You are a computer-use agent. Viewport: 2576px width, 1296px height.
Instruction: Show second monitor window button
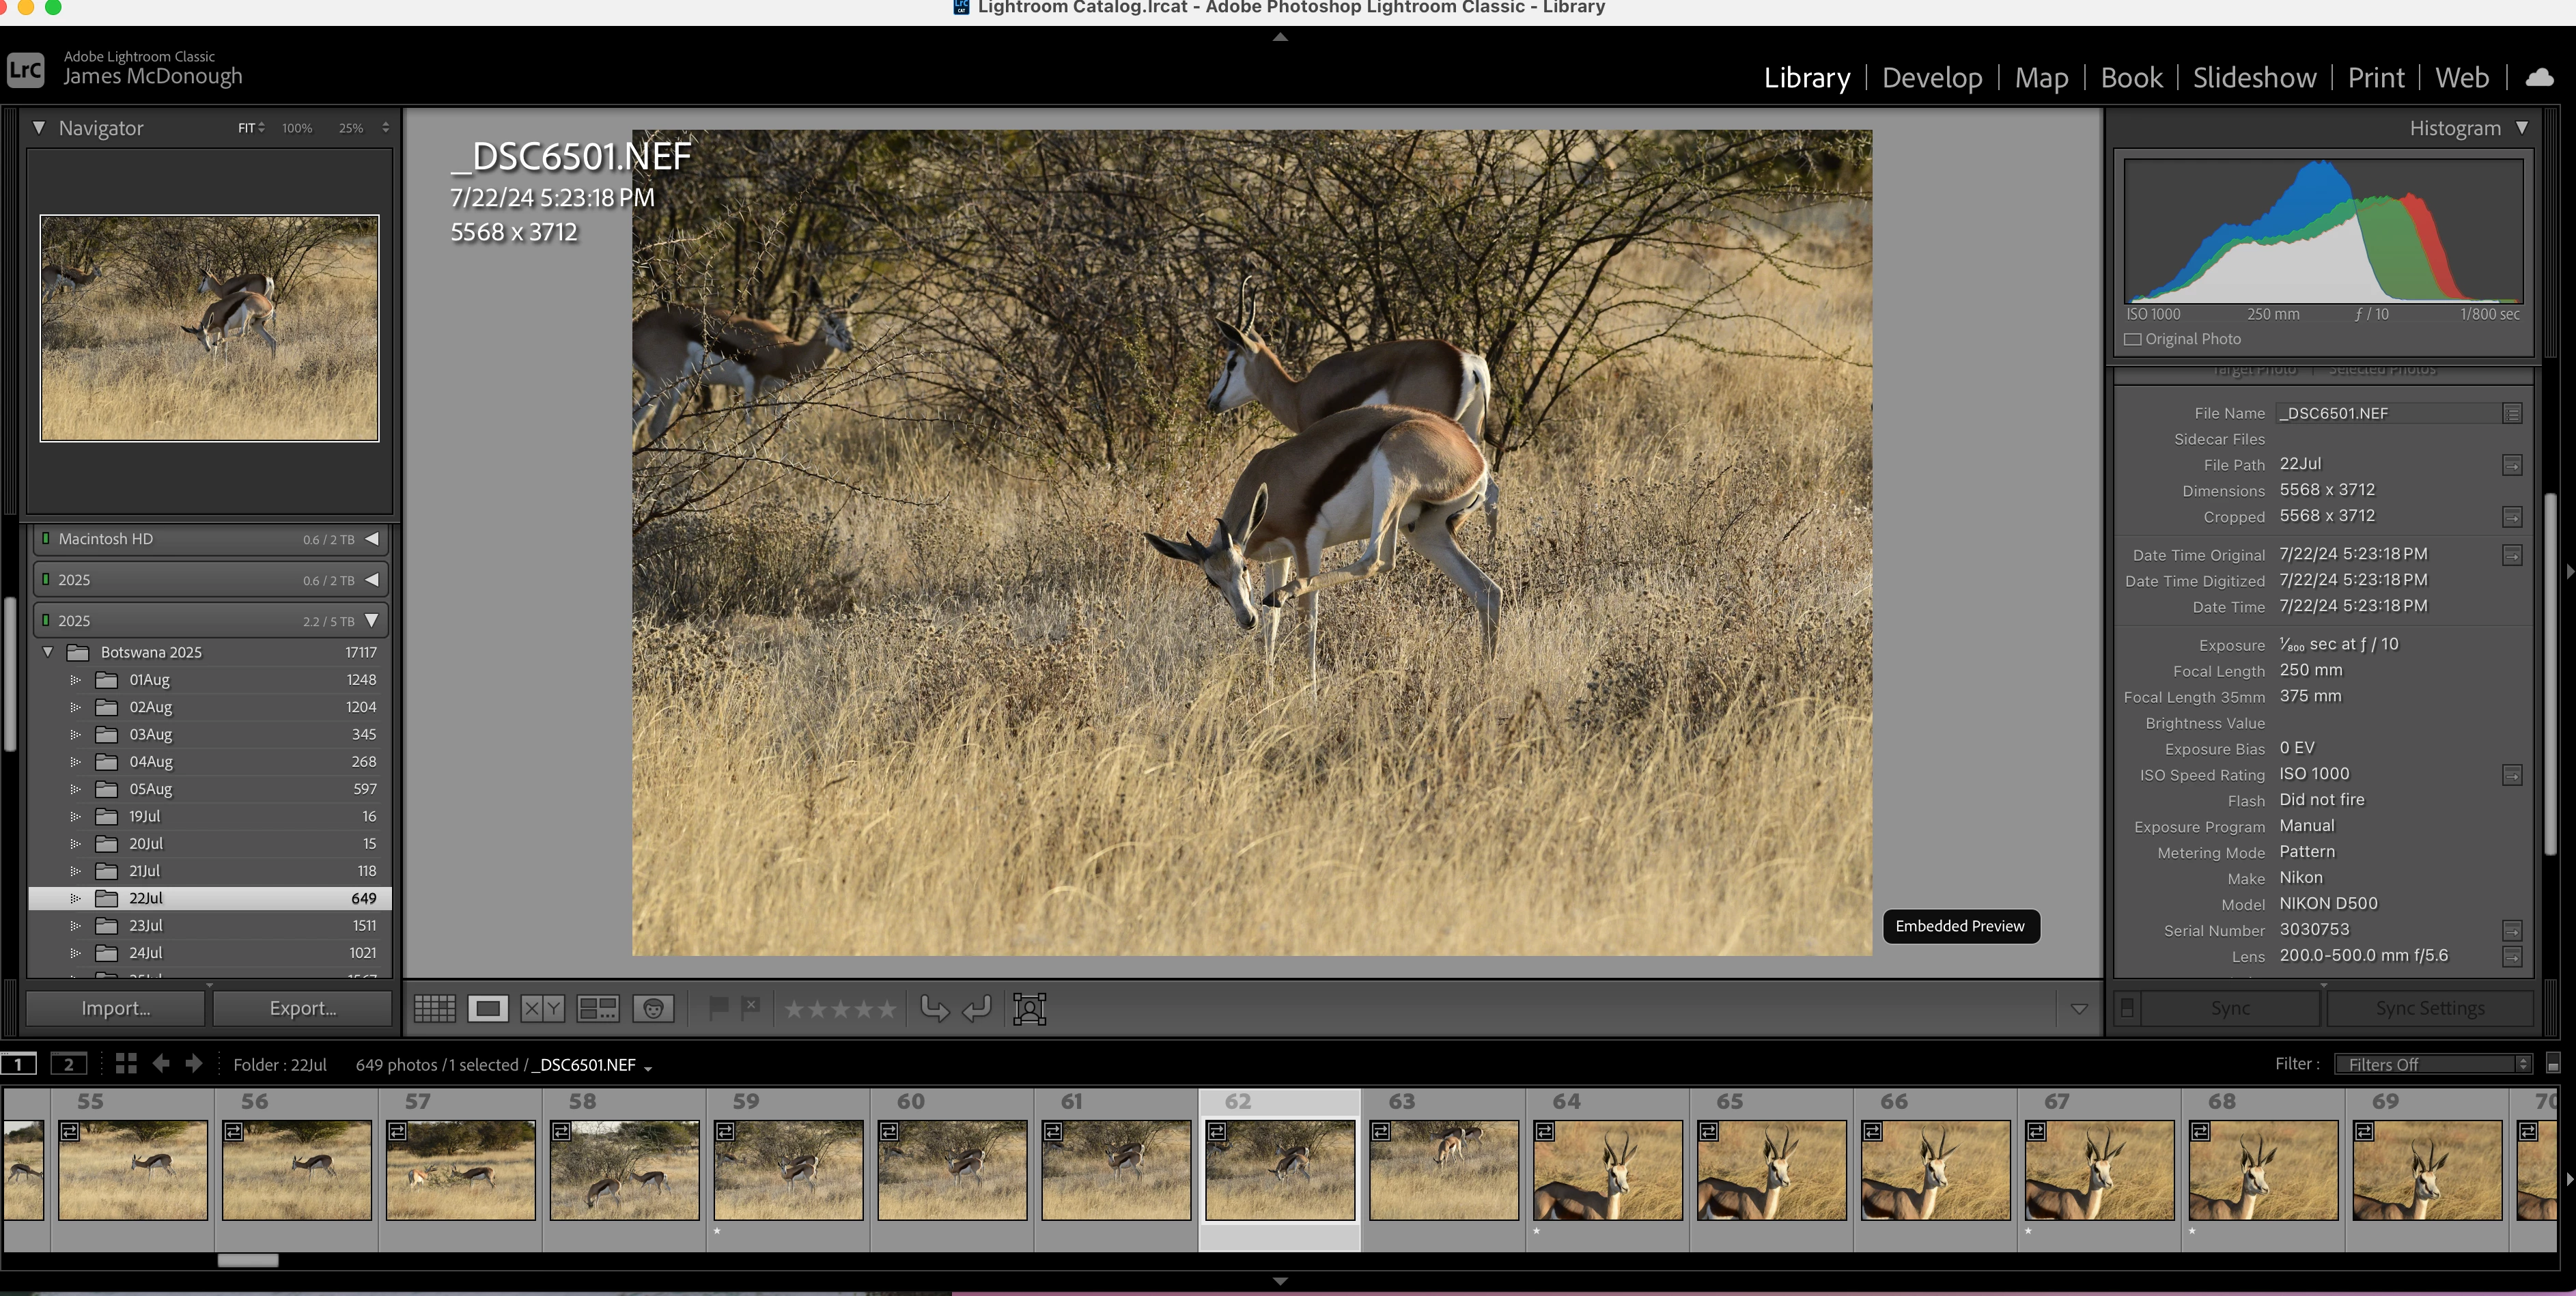[x=68, y=1064]
